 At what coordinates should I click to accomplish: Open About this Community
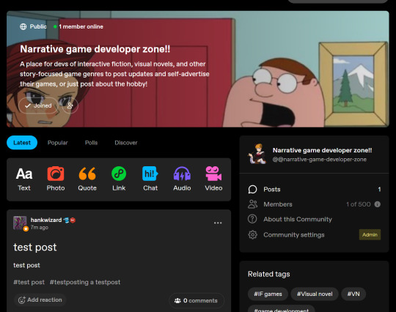[298, 219]
